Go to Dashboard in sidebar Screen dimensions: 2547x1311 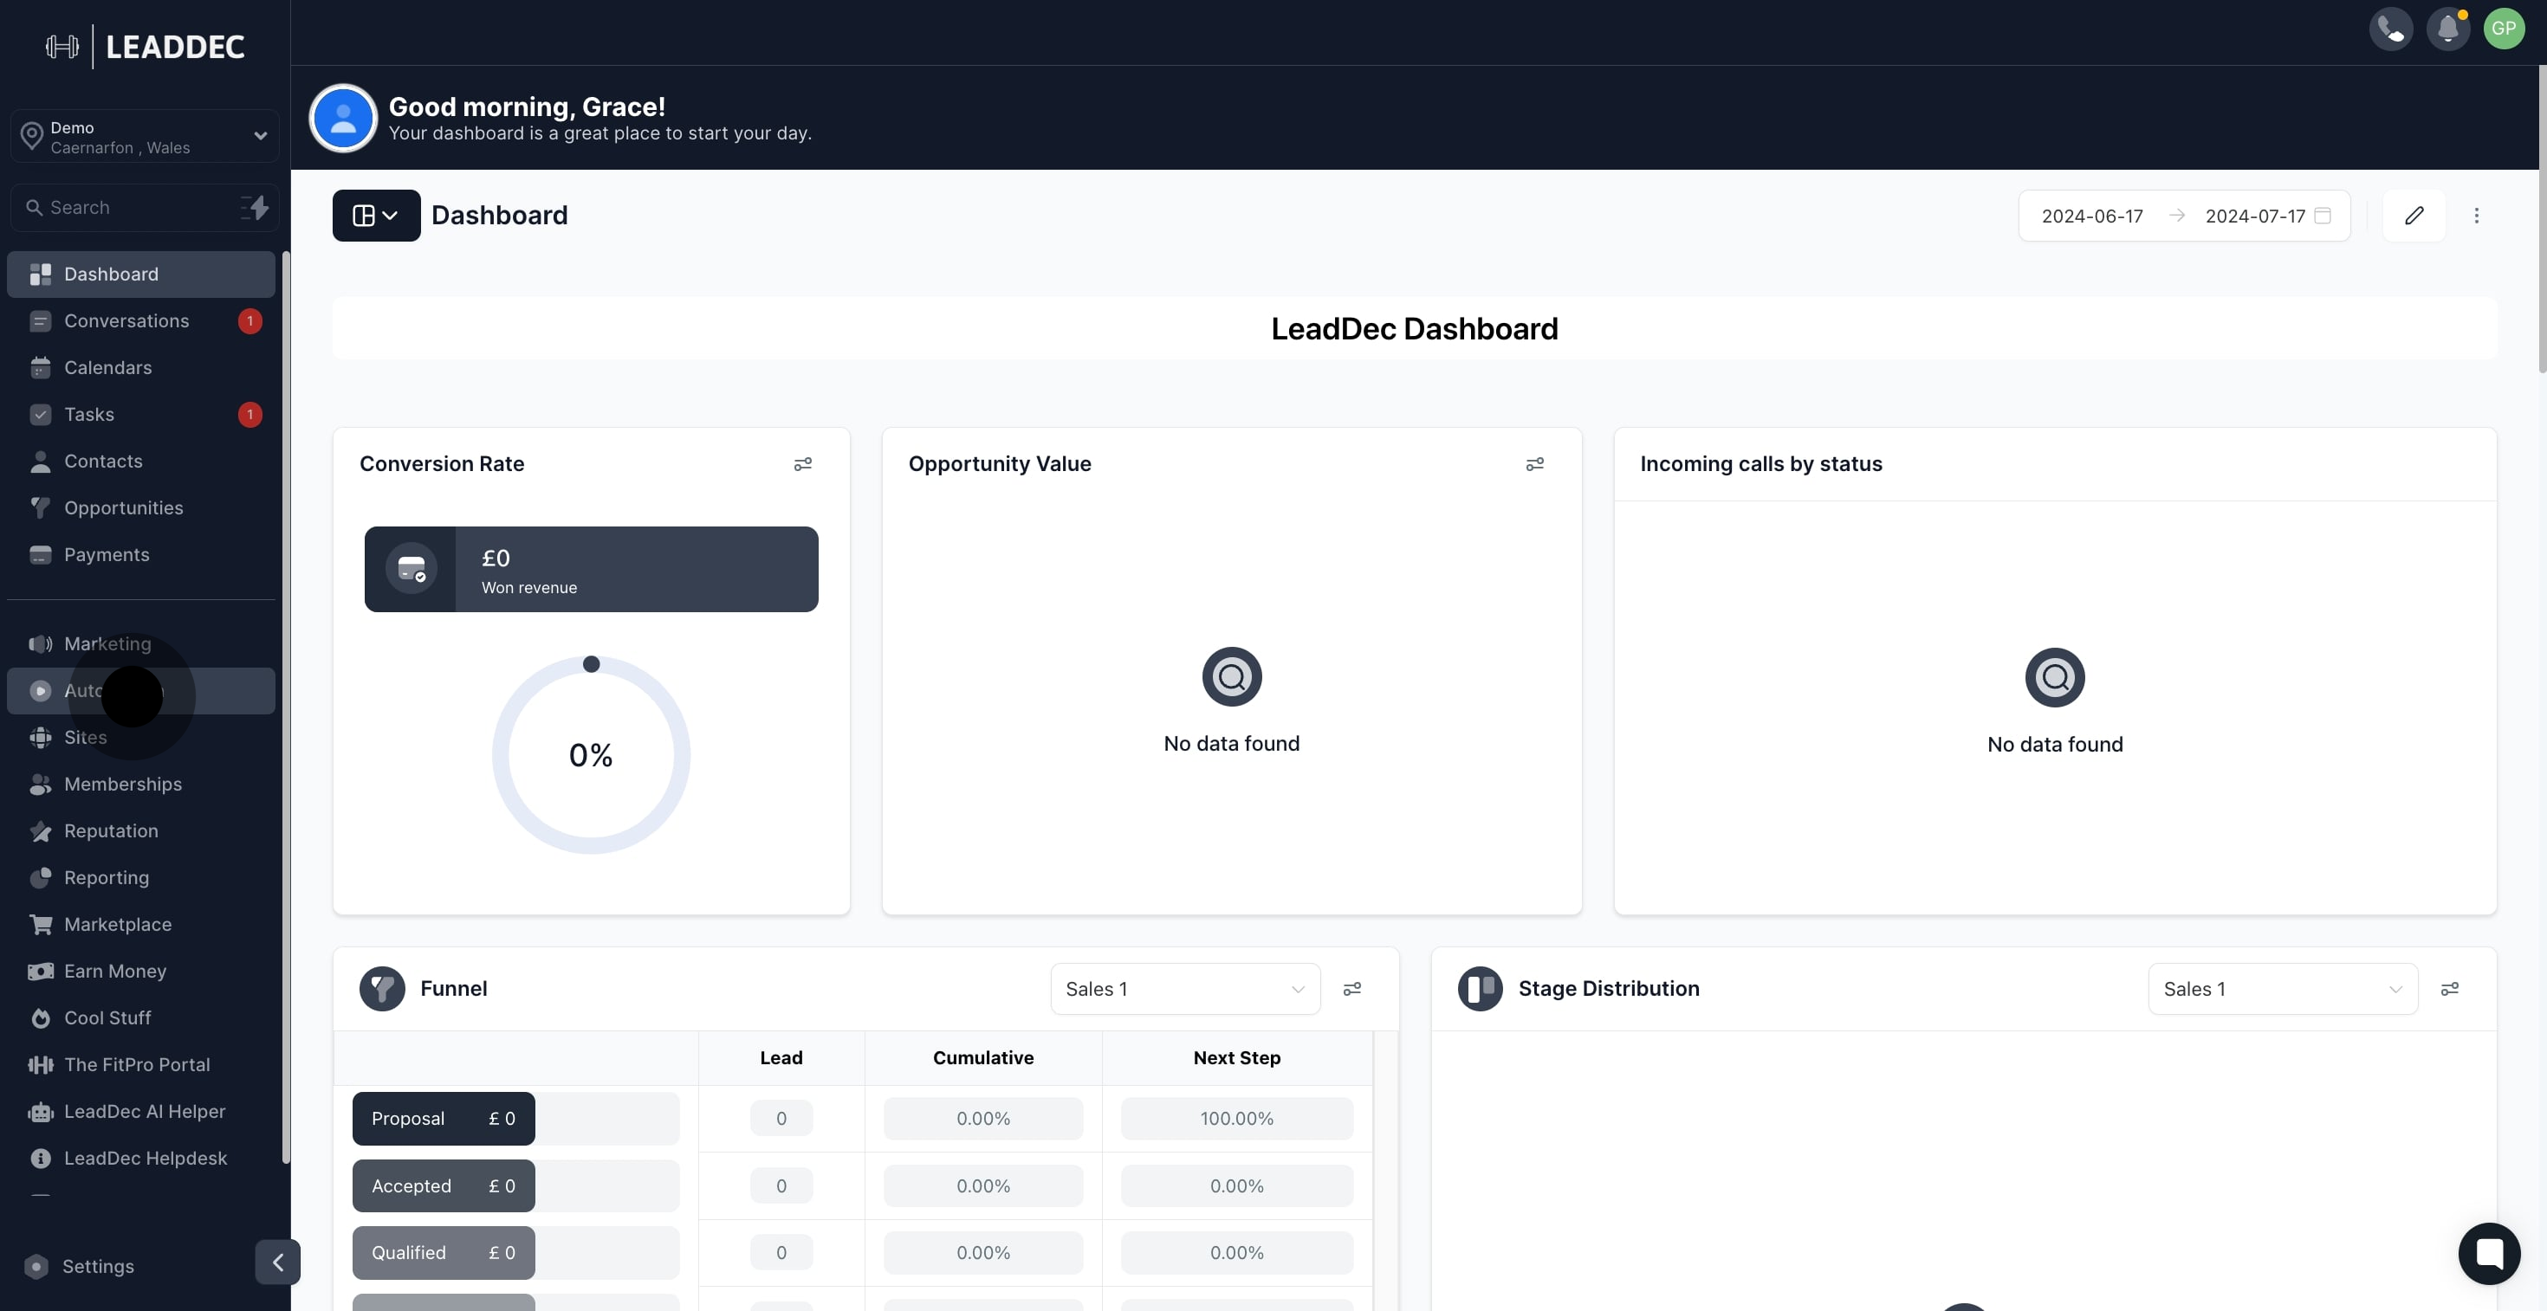click(x=141, y=274)
